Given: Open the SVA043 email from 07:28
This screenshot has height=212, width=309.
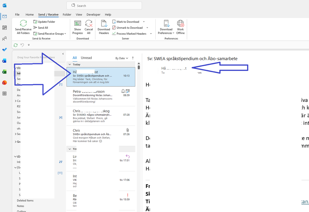Looking at the screenshot, I should point(101,116).
